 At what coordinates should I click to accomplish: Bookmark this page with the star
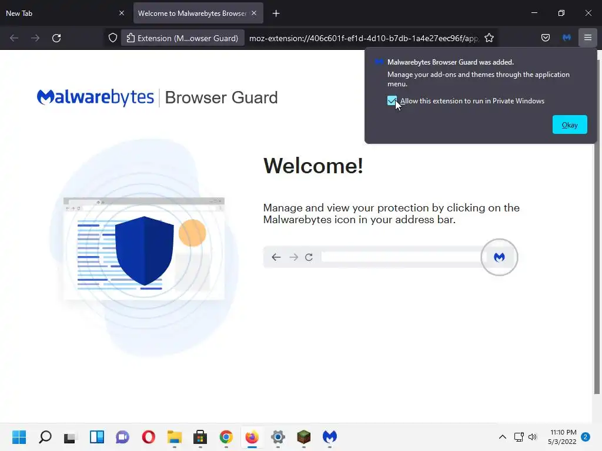click(489, 38)
